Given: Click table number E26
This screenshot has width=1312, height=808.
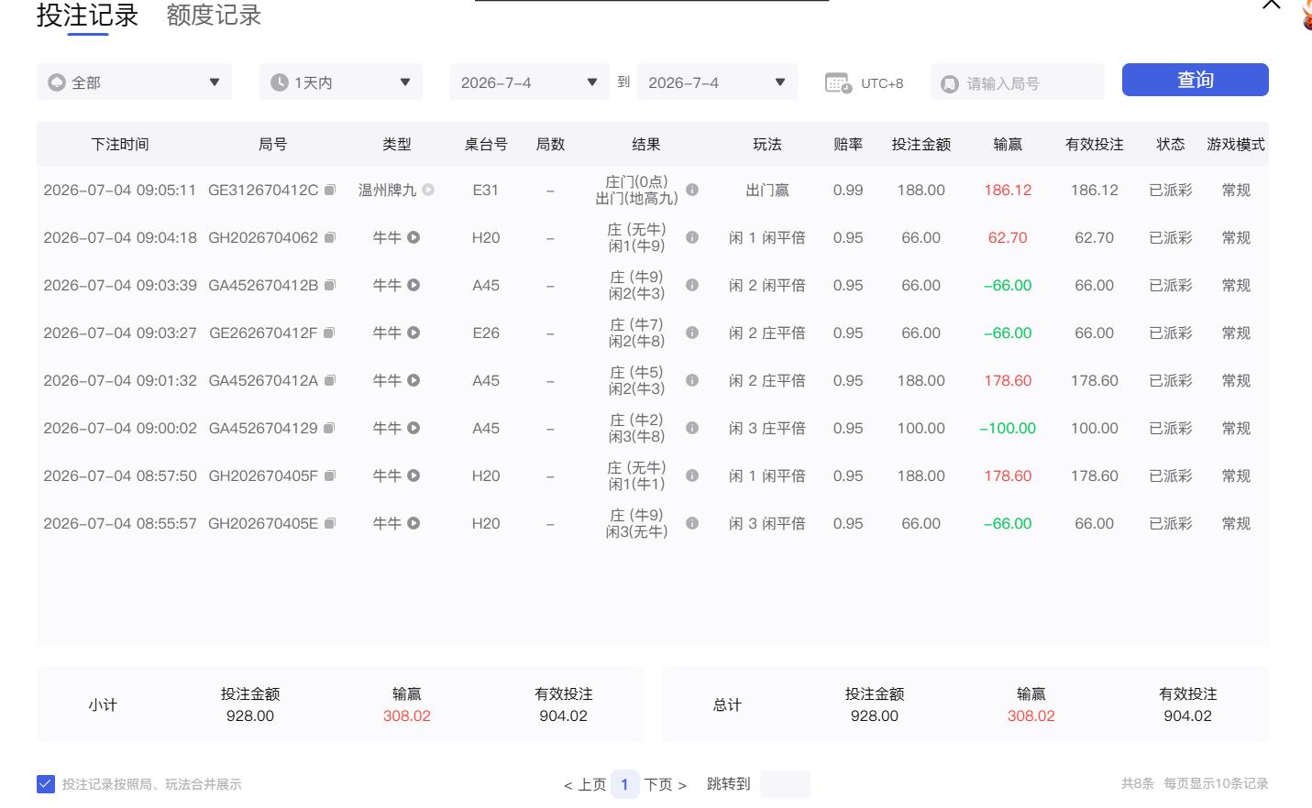Looking at the screenshot, I should 486,333.
